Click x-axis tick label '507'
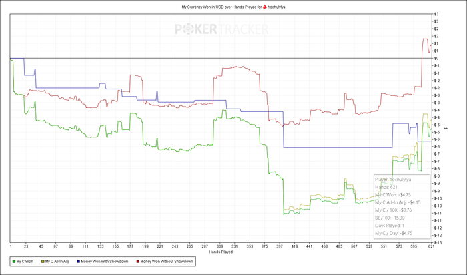Screen dimensions: 467x275 click(x=354, y=246)
